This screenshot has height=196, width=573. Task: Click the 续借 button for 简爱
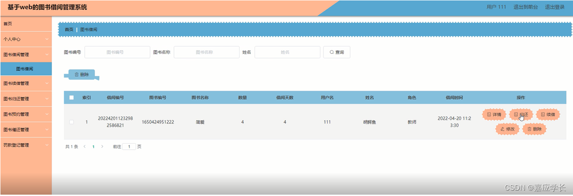548,115
